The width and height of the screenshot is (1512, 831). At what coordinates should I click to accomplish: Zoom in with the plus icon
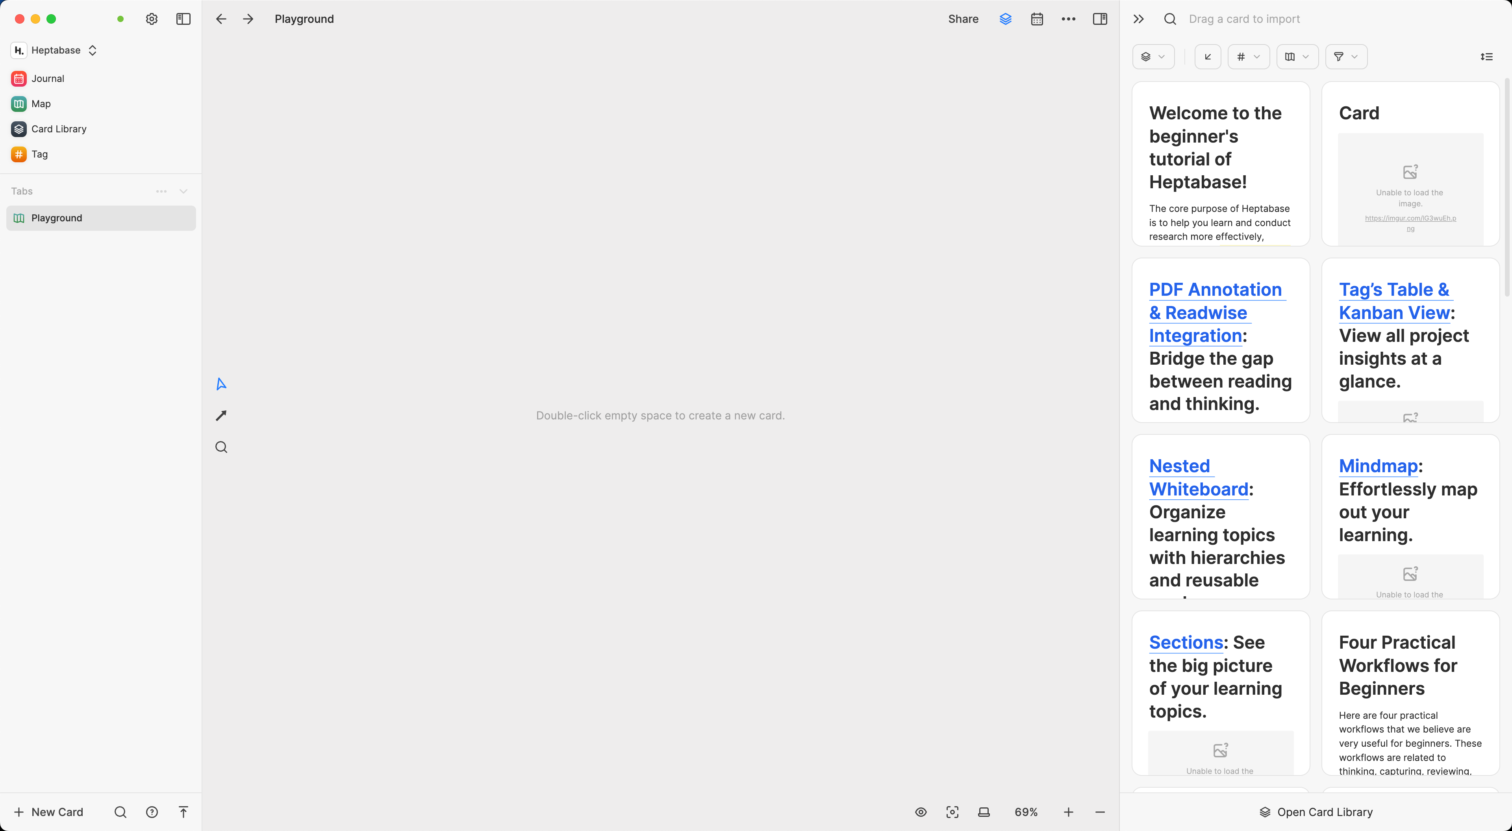1068,812
